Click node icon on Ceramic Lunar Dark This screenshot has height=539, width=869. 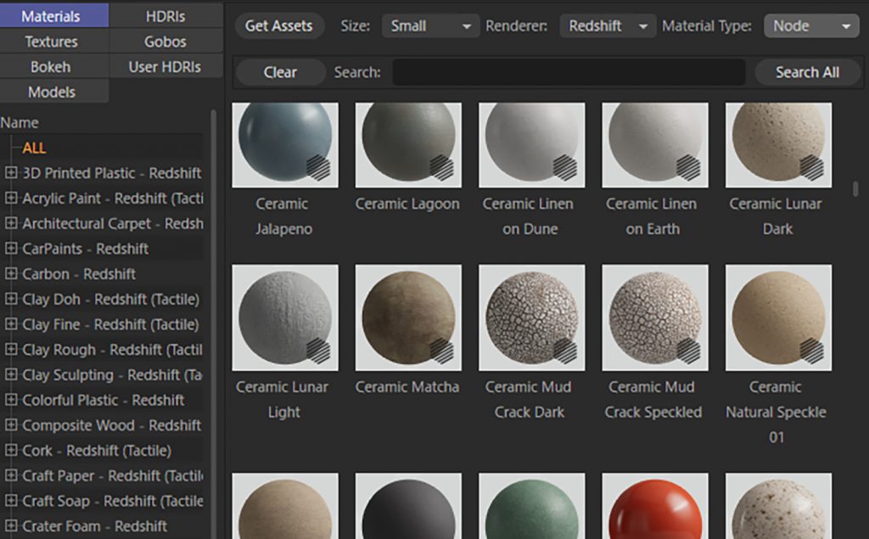pos(812,167)
